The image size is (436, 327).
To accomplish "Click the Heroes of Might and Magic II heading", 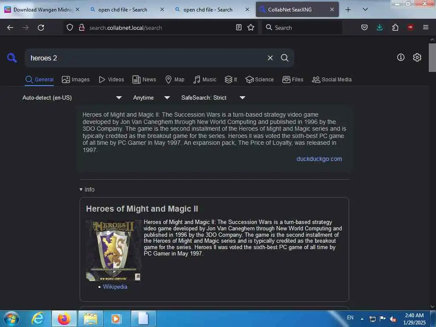I will coord(142,209).
